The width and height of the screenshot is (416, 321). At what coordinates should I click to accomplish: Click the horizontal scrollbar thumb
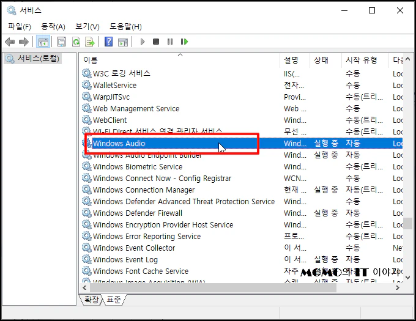pyautogui.click(x=213, y=287)
